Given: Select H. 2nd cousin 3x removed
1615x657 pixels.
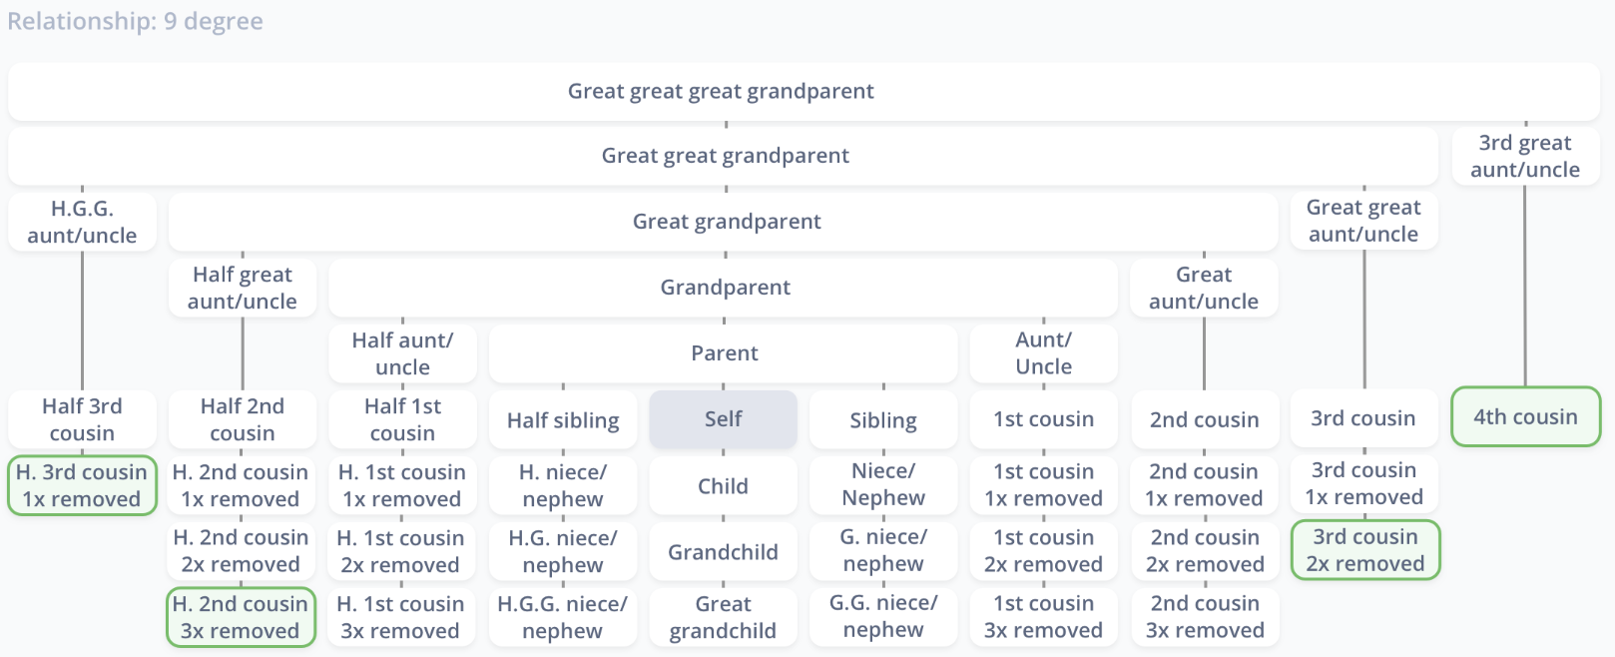Looking at the screenshot, I should pyautogui.click(x=242, y=617).
